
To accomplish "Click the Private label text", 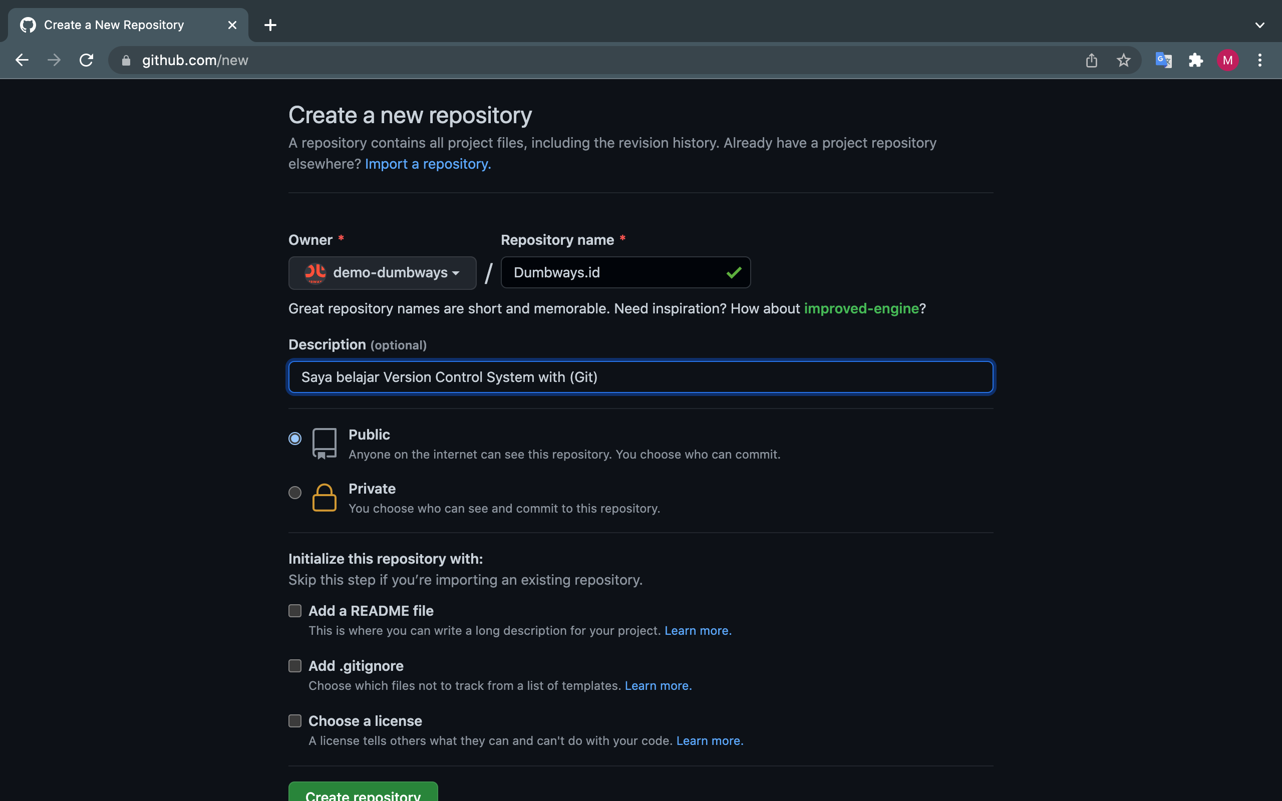I will coord(372,489).
